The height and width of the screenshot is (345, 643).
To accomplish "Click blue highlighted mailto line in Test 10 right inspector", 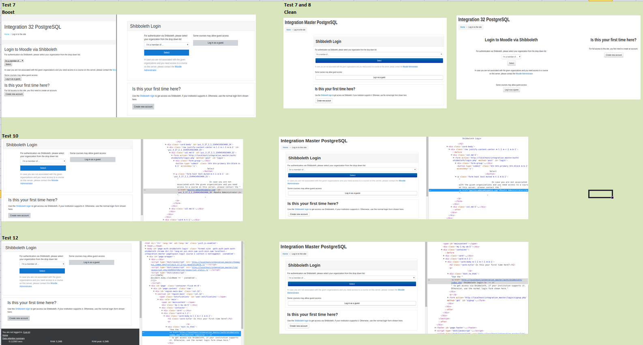I will click(478, 190).
